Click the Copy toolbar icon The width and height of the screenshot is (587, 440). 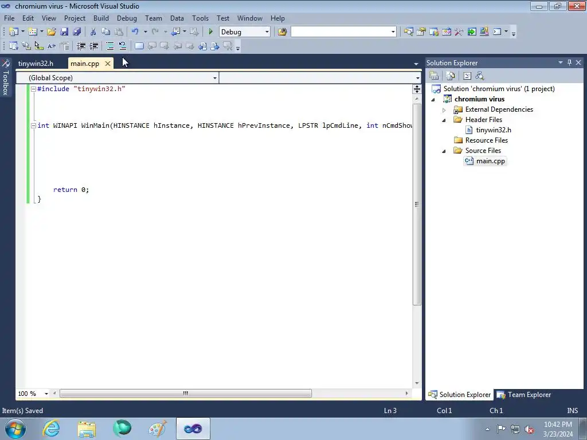(106, 32)
